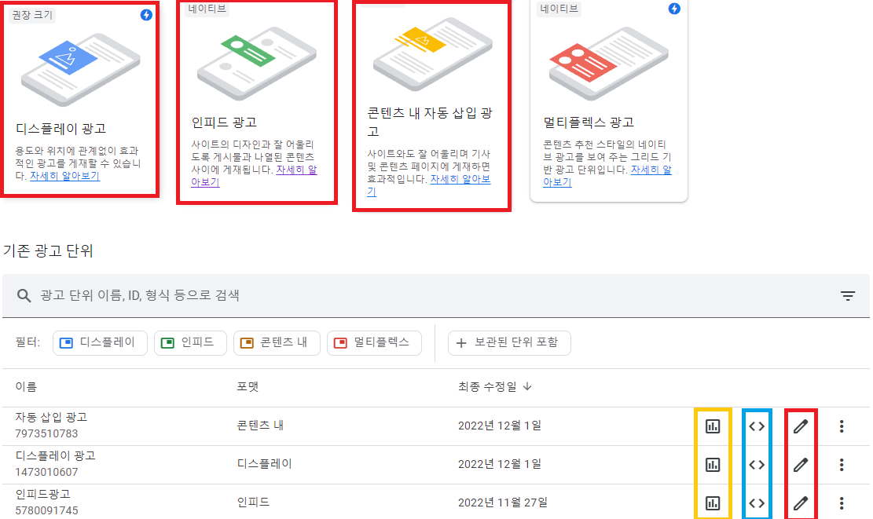The height and width of the screenshot is (519, 873).
Task: Create a new 디스플레이 광고 unit card
Action: tap(80, 99)
